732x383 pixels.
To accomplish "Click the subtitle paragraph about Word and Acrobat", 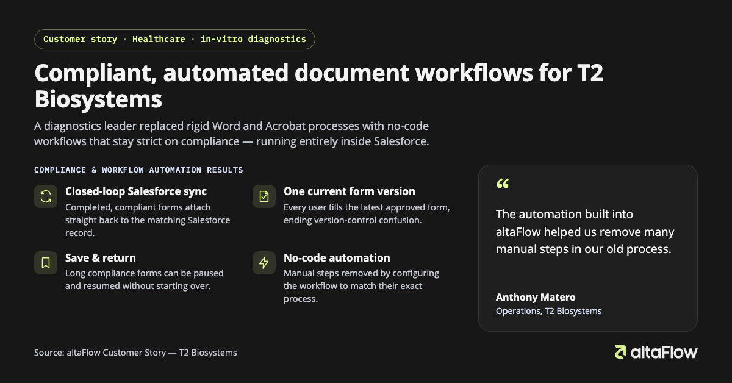I will point(232,134).
